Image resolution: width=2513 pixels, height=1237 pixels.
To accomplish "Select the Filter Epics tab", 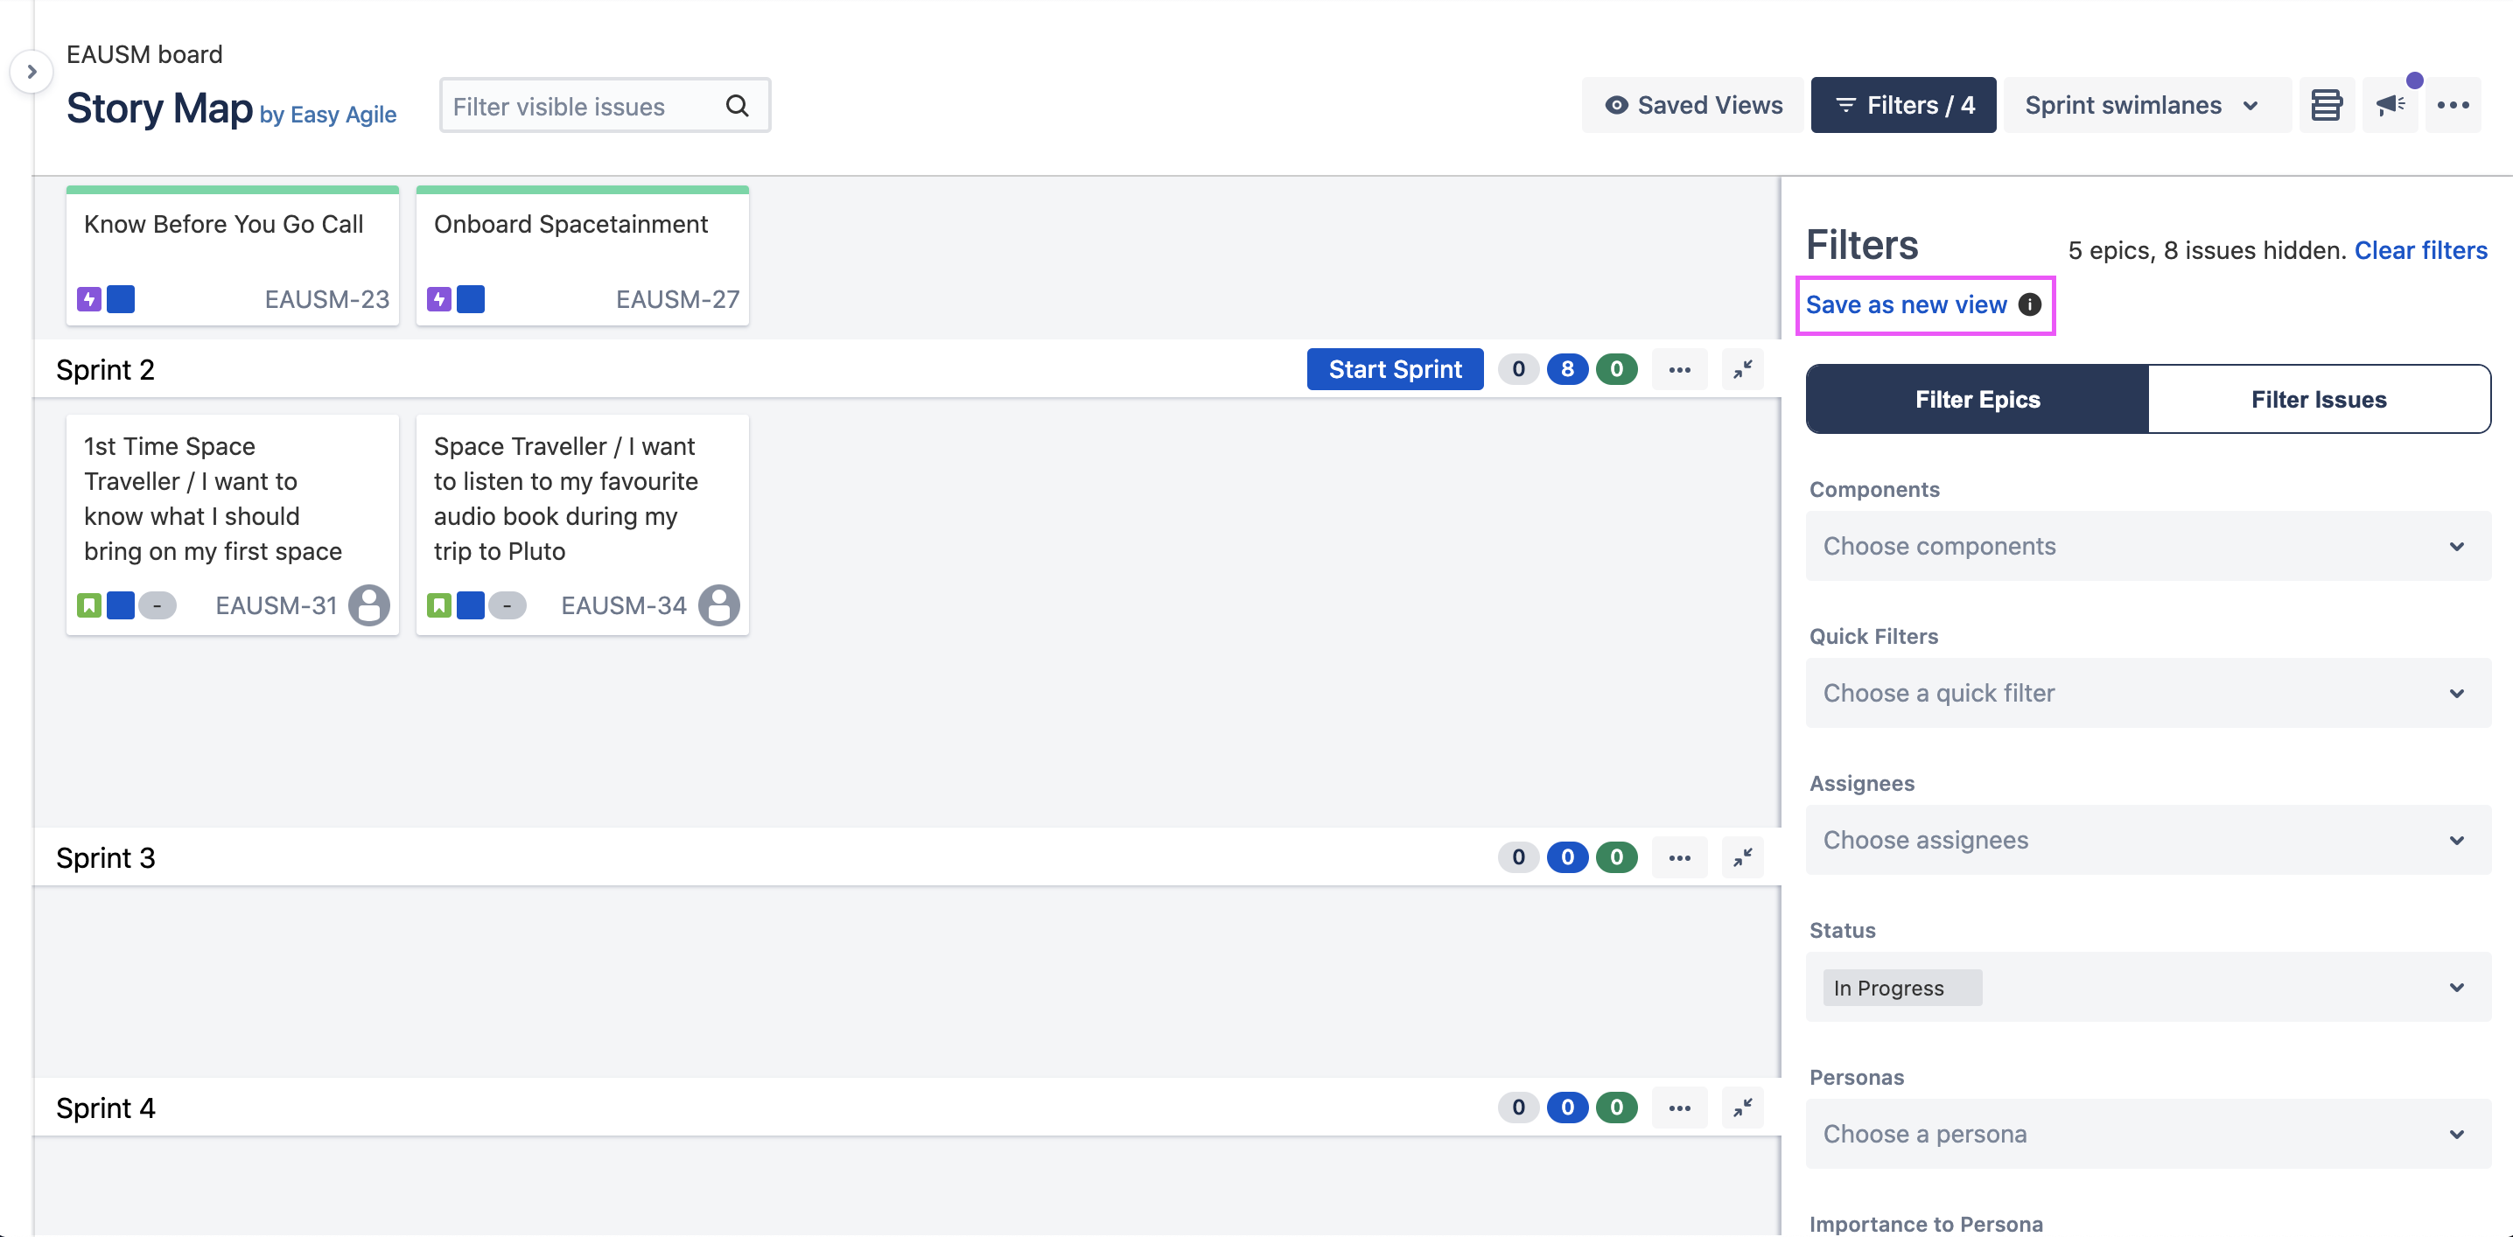I will point(1977,399).
